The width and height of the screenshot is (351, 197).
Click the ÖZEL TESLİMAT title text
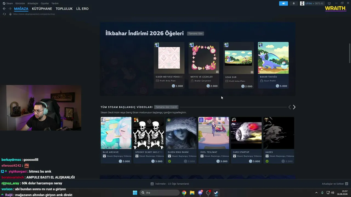click(x=209, y=152)
